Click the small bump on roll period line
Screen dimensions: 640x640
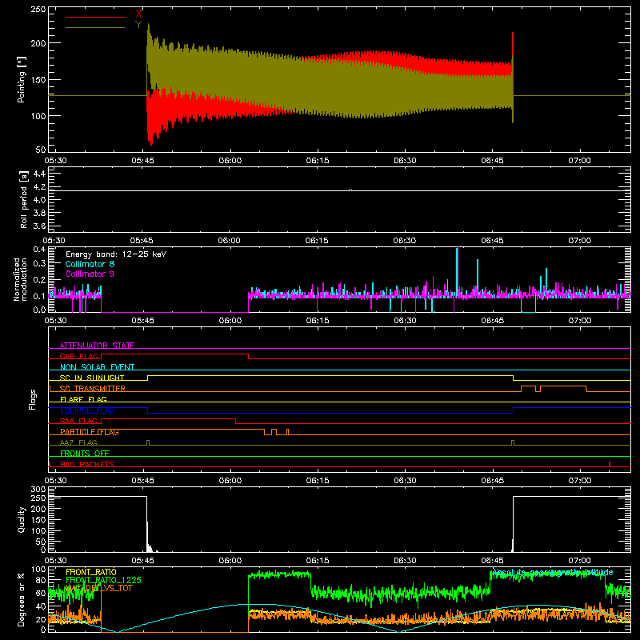tap(350, 190)
